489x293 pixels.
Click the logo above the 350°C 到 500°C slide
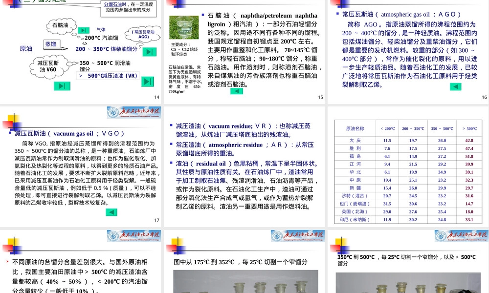(461, 236)
